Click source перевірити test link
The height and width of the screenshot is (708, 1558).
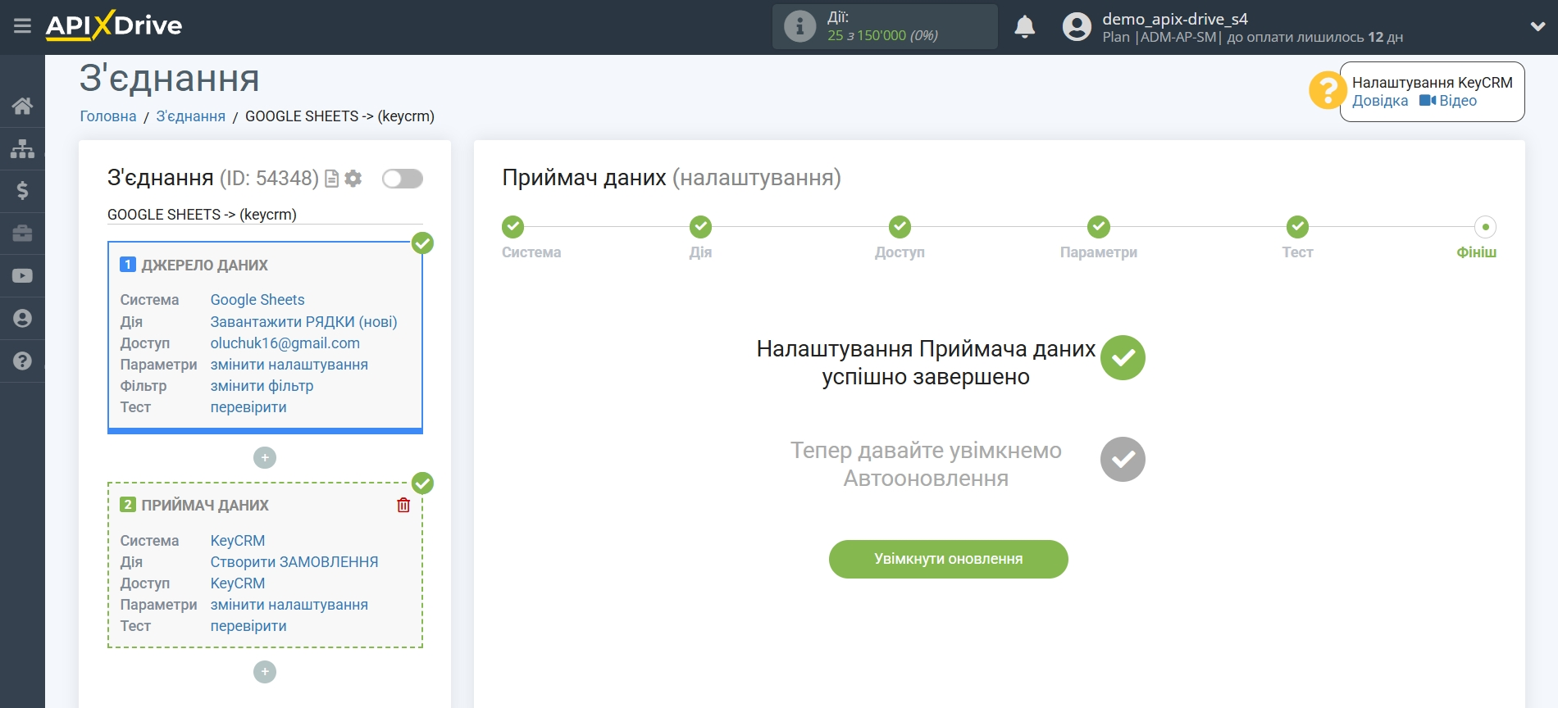coord(248,407)
